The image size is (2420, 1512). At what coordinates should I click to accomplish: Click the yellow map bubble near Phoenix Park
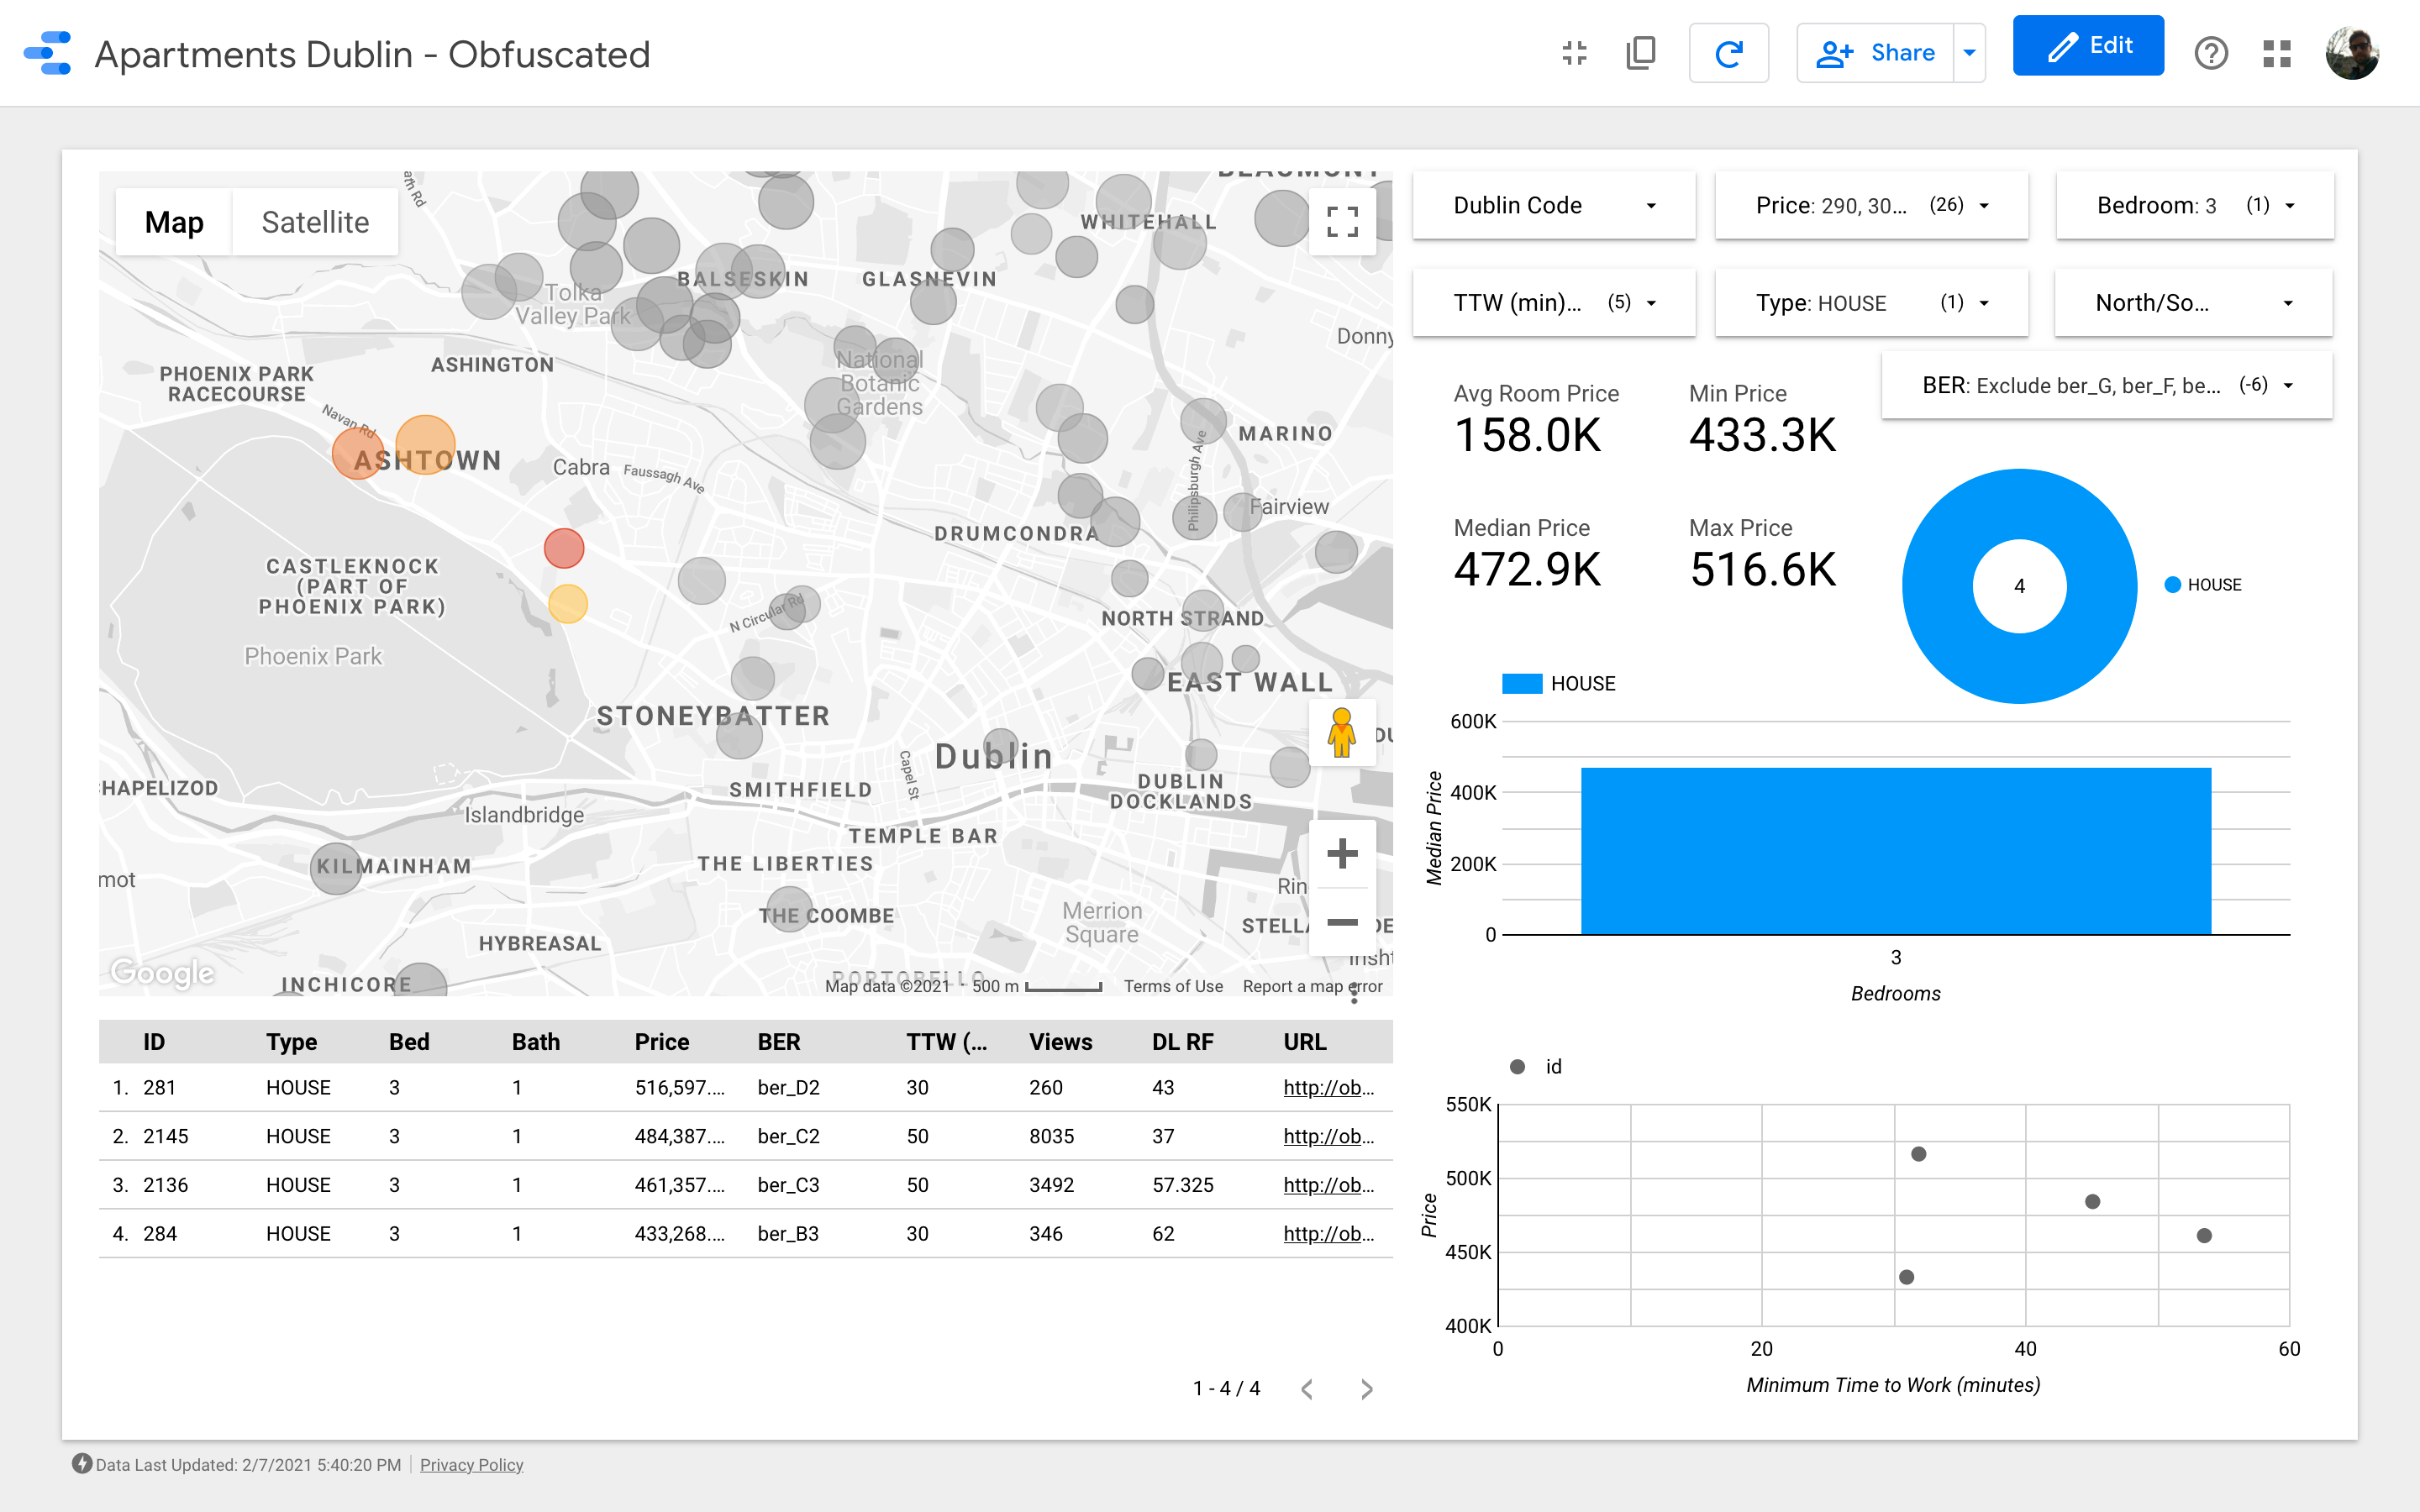pos(568,604)
